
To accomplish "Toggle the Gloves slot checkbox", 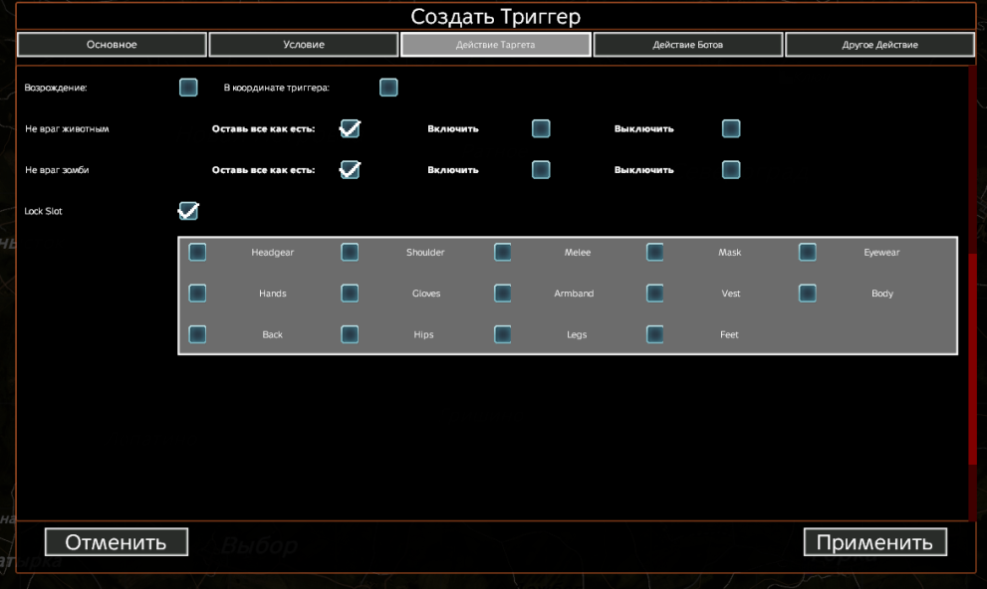I will tap(350, 294).
